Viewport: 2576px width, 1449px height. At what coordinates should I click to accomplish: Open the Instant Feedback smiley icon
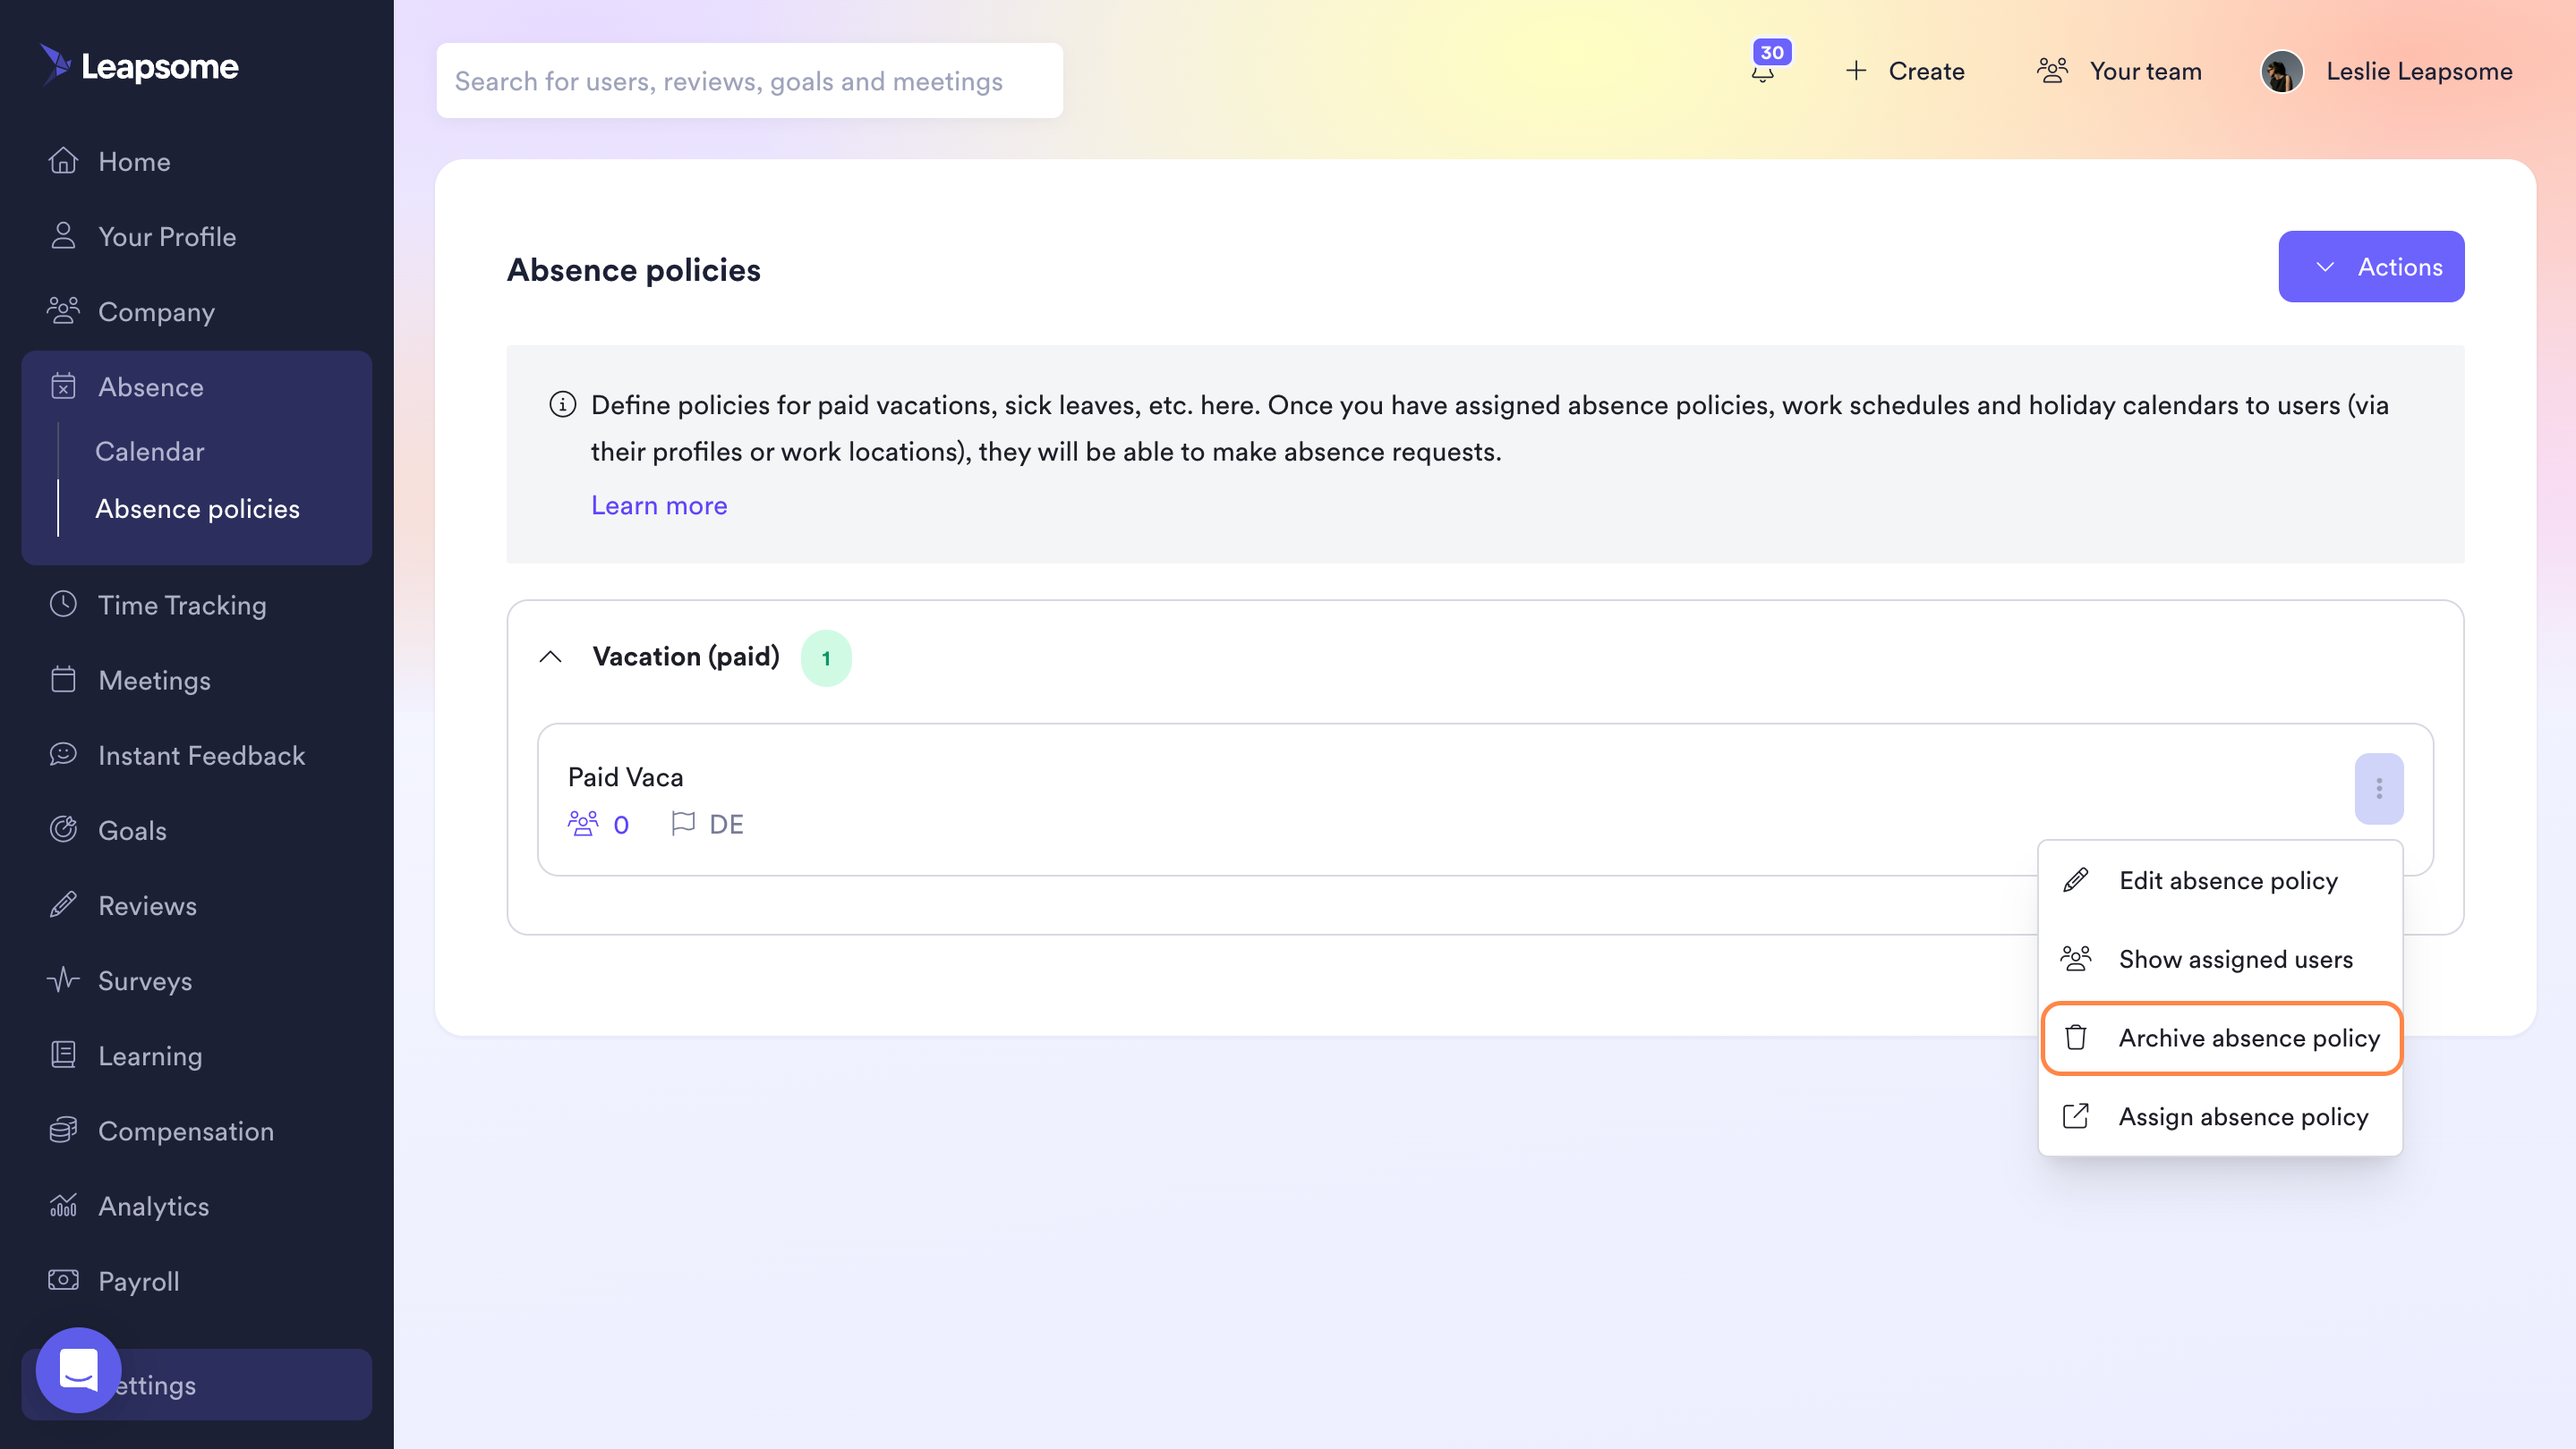click(x=63, y=755)
